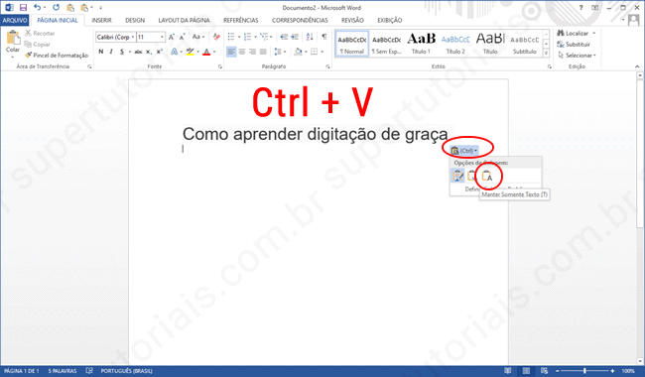The height and width of the screenshot is (377, 645).
Task: Switch to the DESIGN tab
Action: pyautogui.click(x=135, y=20)
